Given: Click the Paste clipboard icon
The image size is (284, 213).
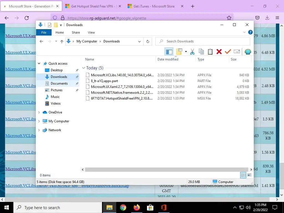Looking at the screenshot, I should pos(210,52).
